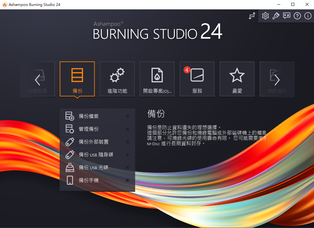Open the about info icon

point(307,16)
